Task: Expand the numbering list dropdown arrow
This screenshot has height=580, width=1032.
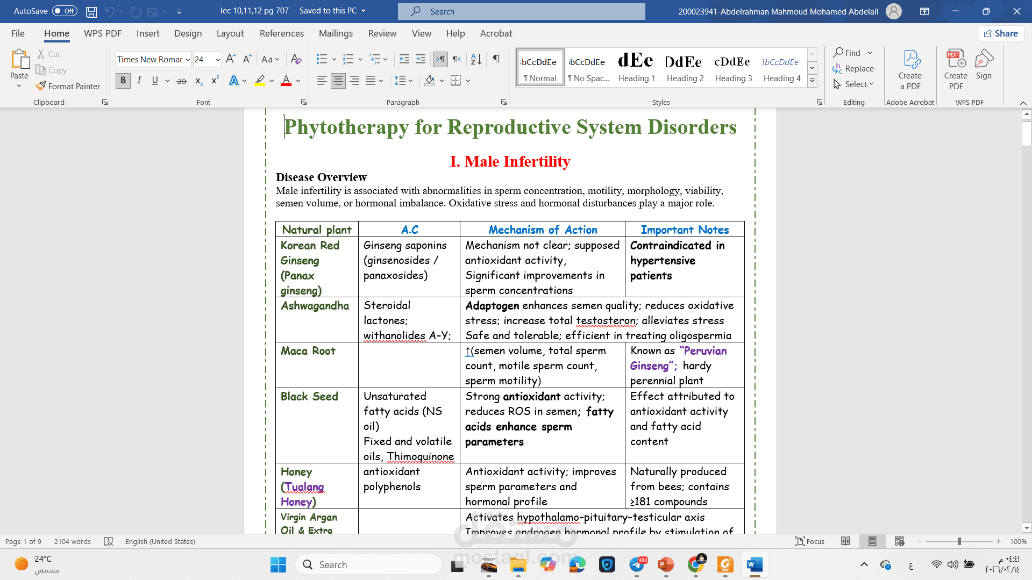Action: 360,59
